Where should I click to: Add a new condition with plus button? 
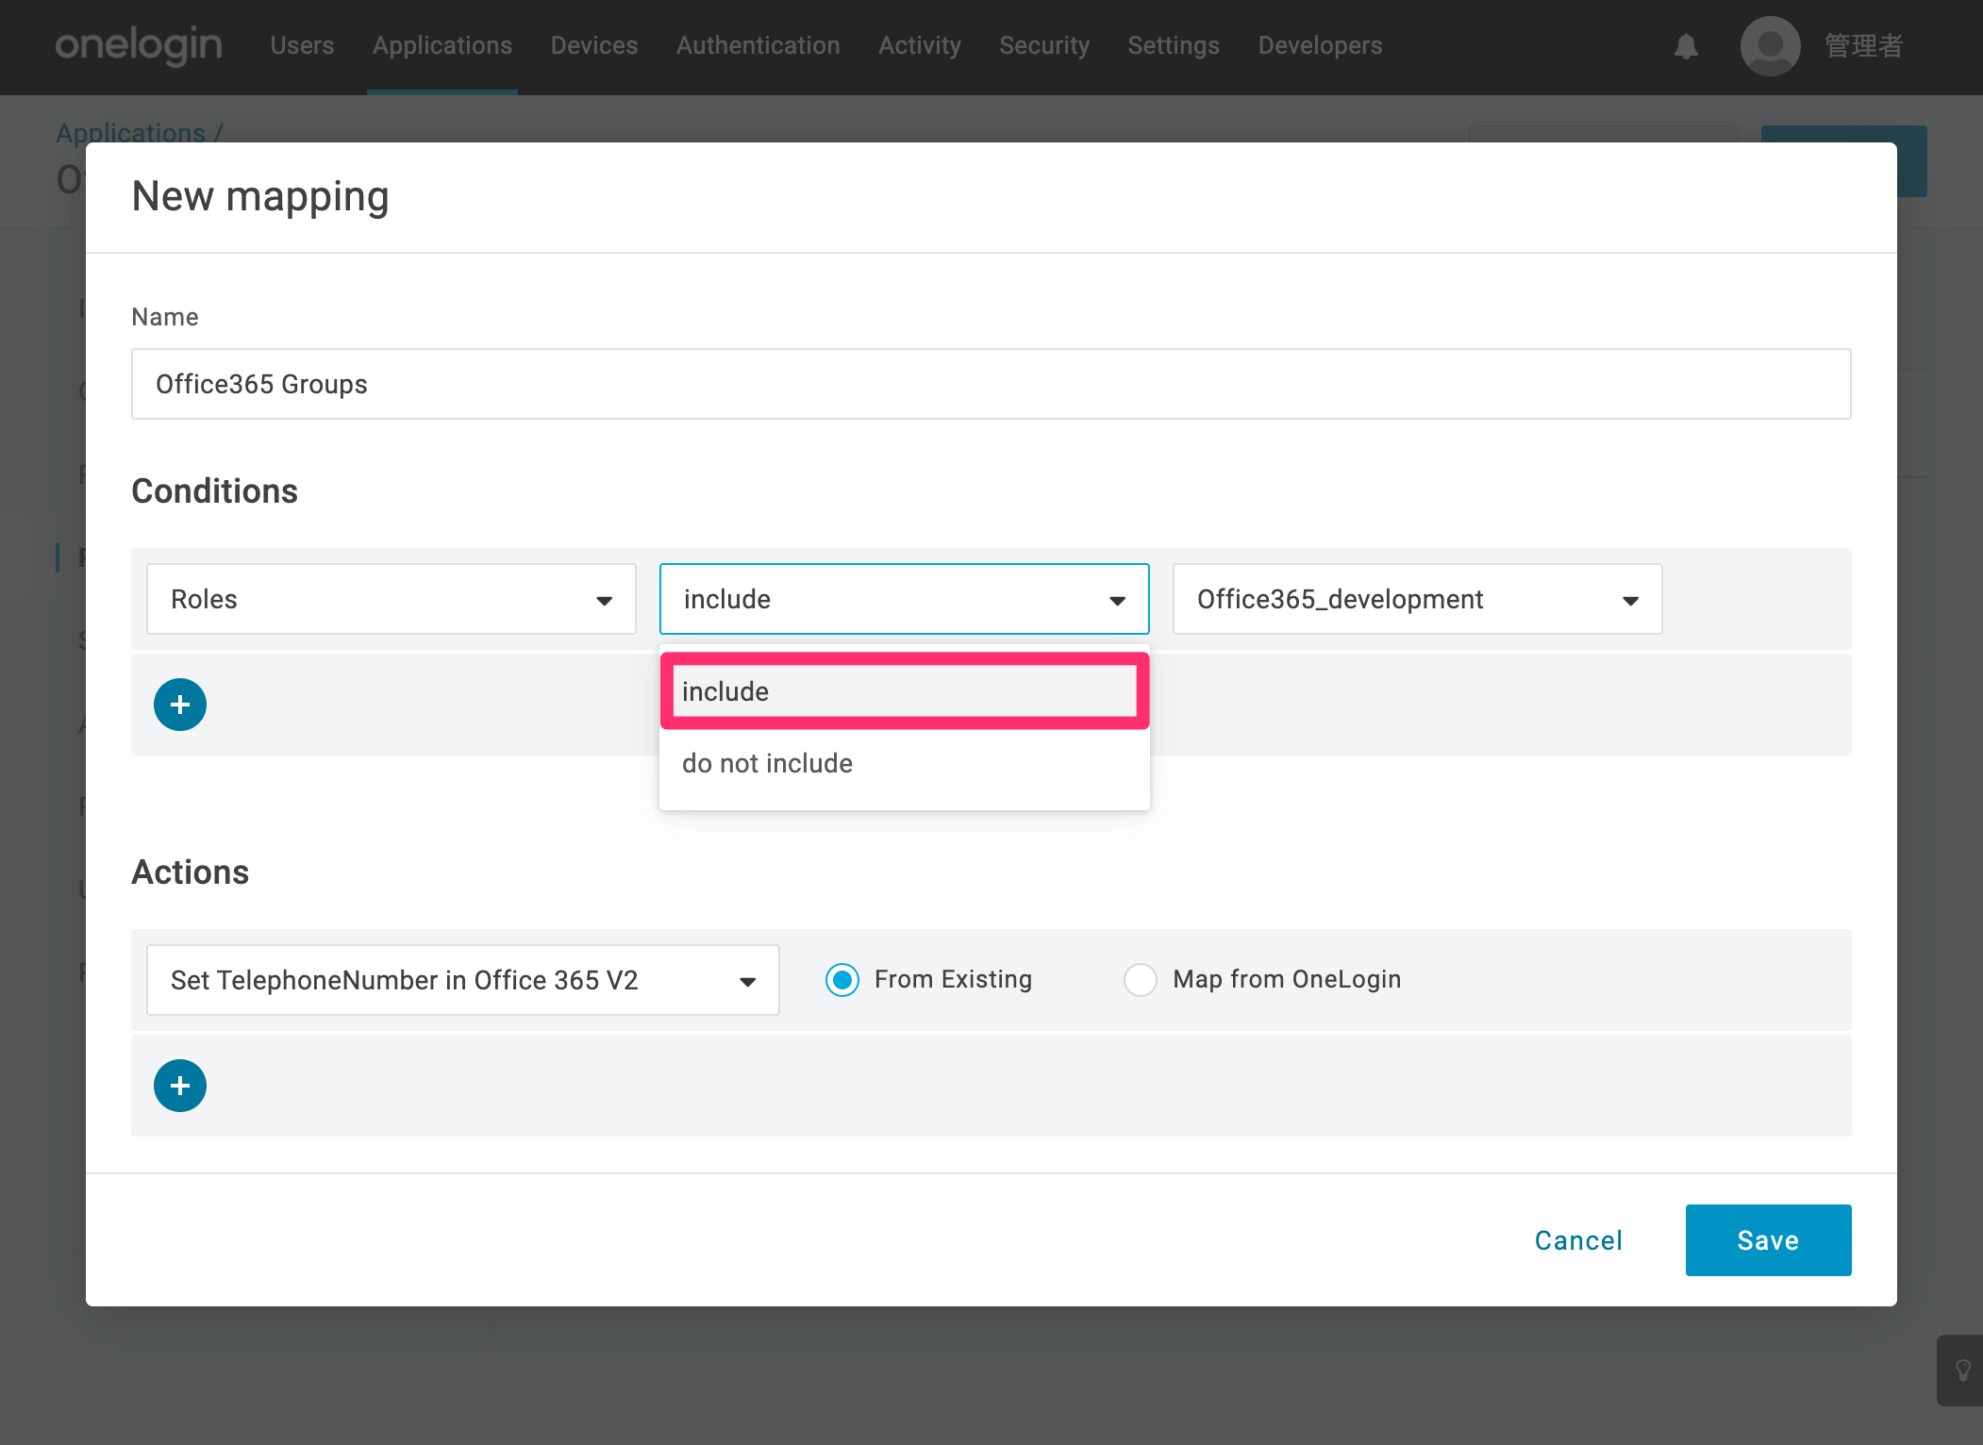180,705
